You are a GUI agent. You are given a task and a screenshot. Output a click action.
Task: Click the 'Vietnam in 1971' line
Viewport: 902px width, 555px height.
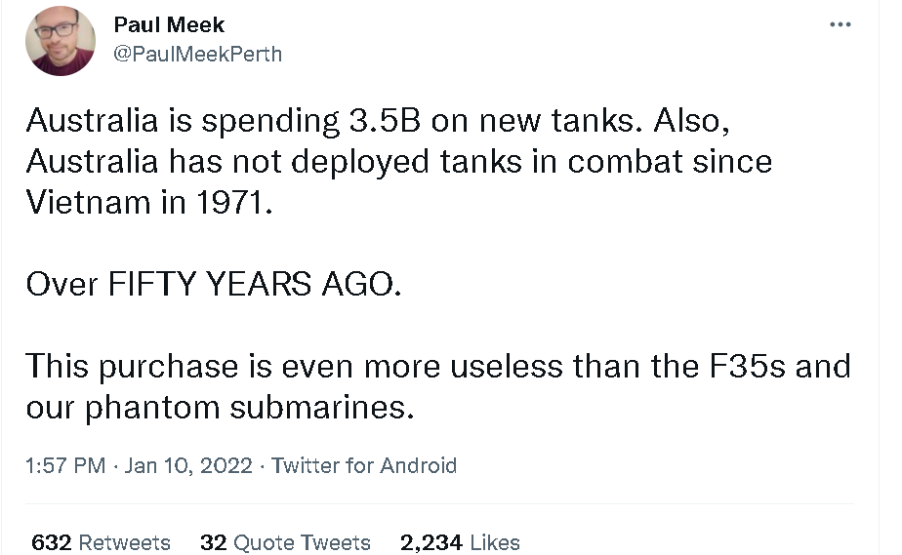click(x=149, y=202)
